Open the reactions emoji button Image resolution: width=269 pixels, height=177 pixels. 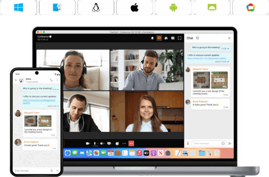pos(117,143)
